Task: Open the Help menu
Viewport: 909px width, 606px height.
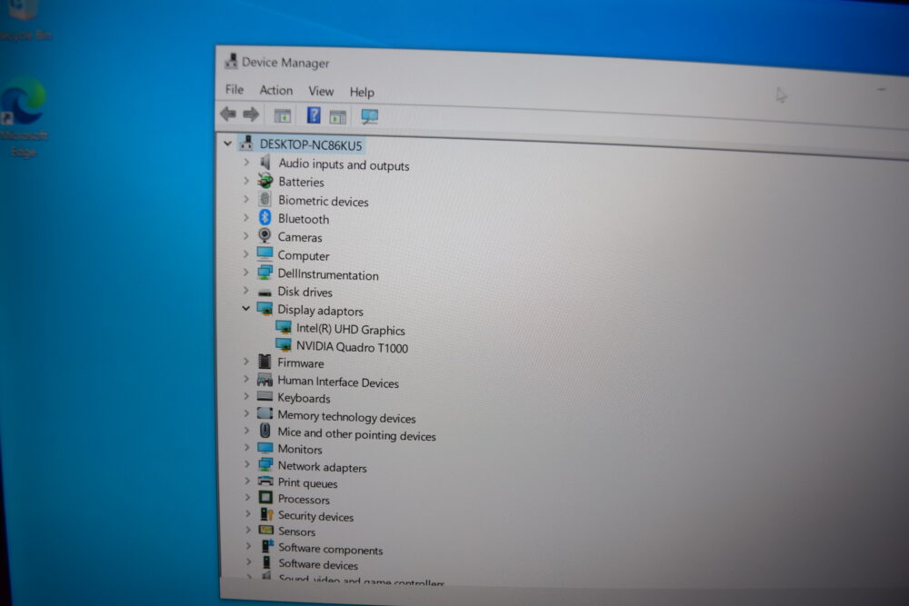Action: coord(362,92)
